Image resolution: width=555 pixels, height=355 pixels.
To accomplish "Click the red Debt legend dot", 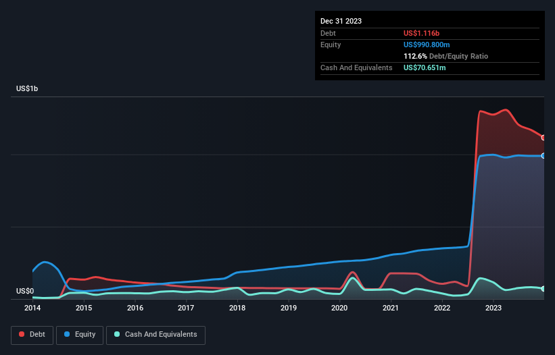I will (x=22, y=334).
